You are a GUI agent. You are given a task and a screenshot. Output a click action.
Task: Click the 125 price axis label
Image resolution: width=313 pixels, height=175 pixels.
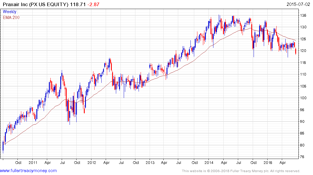(x=303, y=39)
